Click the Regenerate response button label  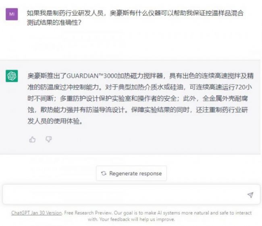(x=135, y=173)
